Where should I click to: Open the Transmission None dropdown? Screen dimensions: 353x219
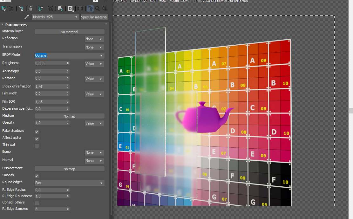[94, 48]
